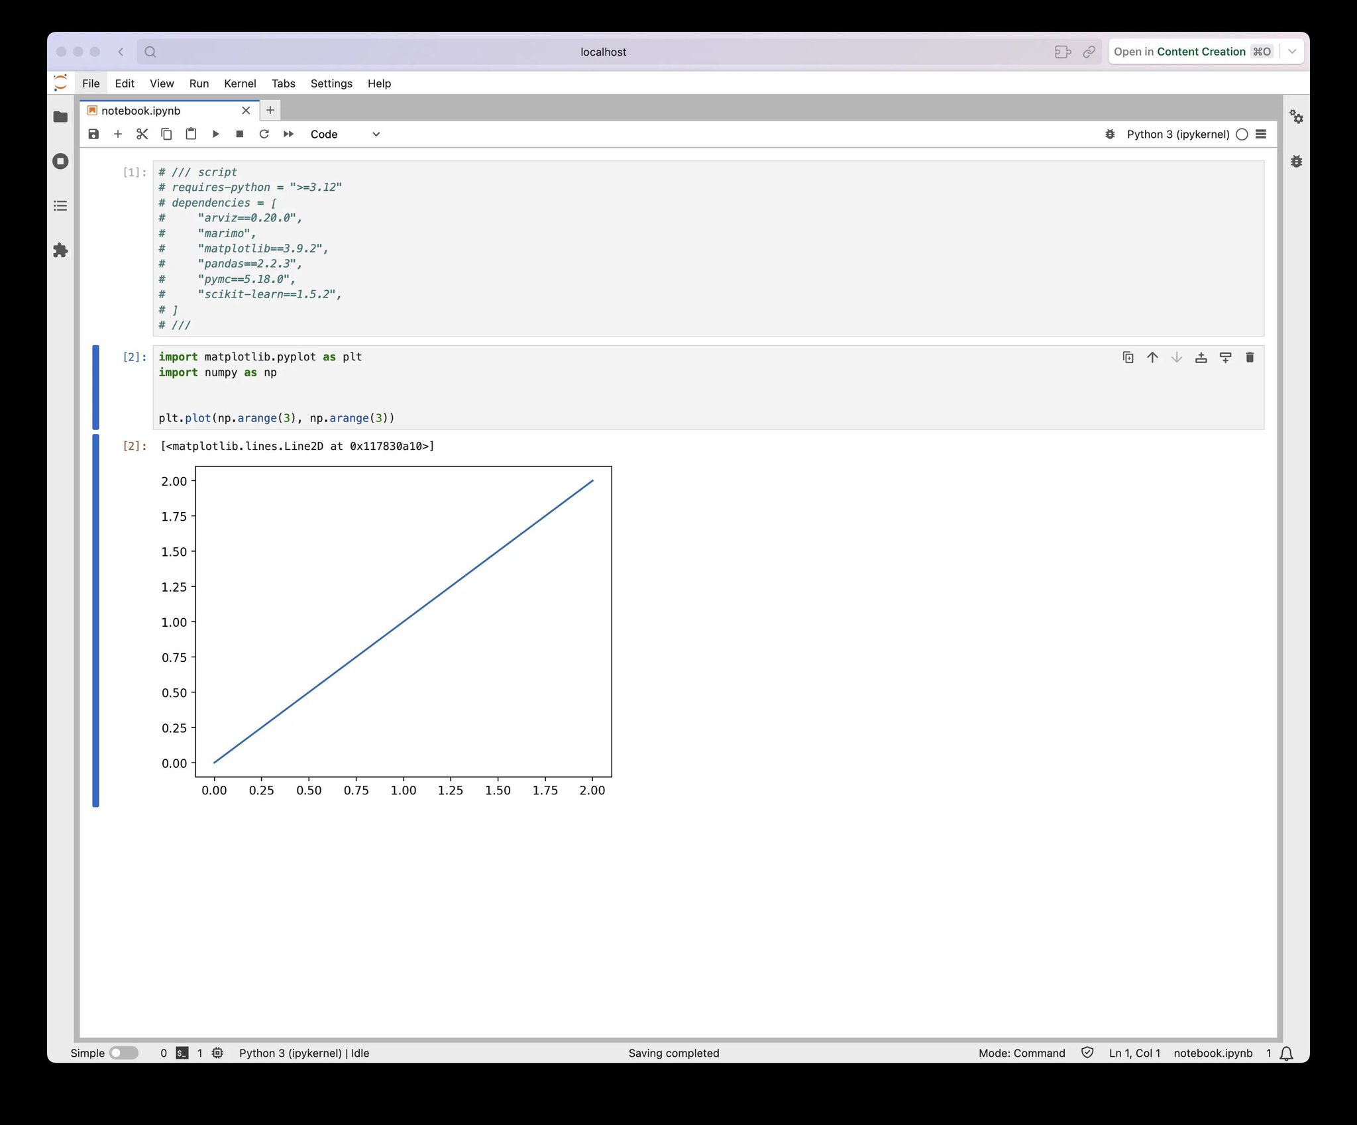Click the JupyterLab logo icon

(x=60, y=83)
